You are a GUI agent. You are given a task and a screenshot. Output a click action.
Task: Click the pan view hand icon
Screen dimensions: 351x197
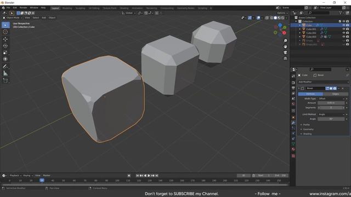[x=285, y=47]
